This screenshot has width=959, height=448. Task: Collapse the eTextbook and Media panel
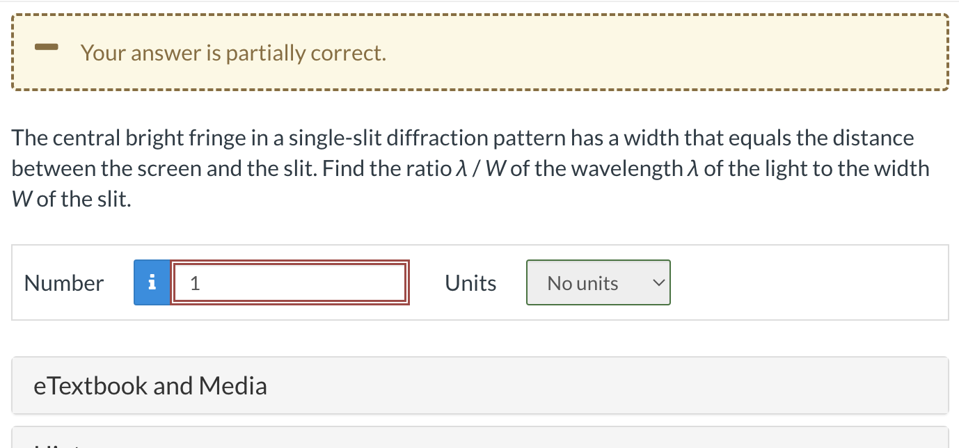150,385
